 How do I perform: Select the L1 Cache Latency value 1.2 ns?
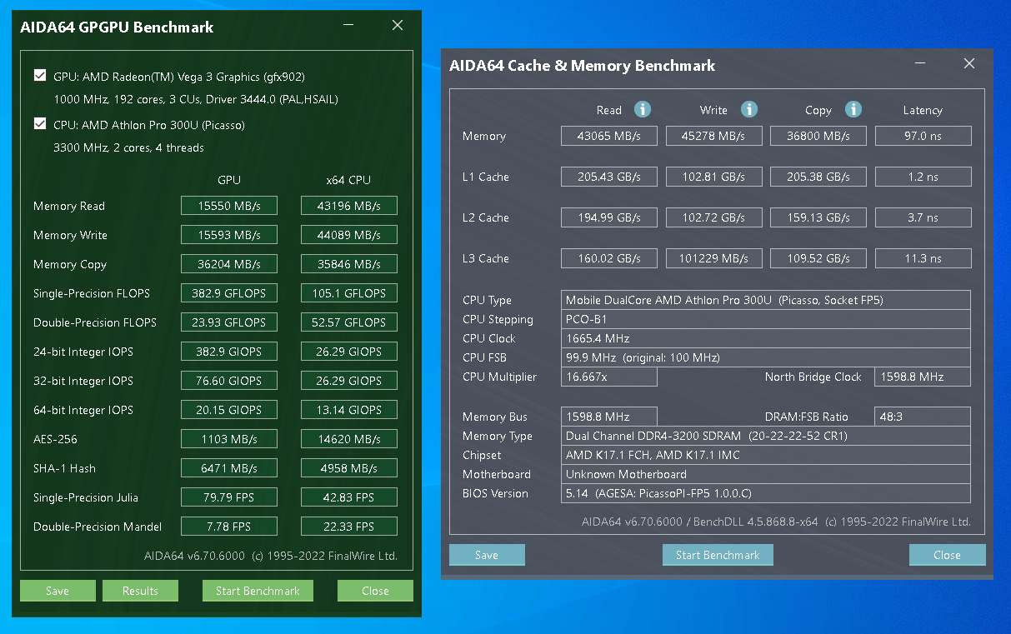pos(923,177)
